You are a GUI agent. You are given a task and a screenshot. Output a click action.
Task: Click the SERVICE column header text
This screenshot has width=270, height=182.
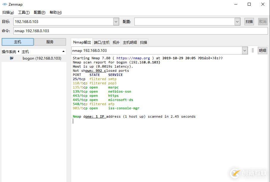point(115,75)
